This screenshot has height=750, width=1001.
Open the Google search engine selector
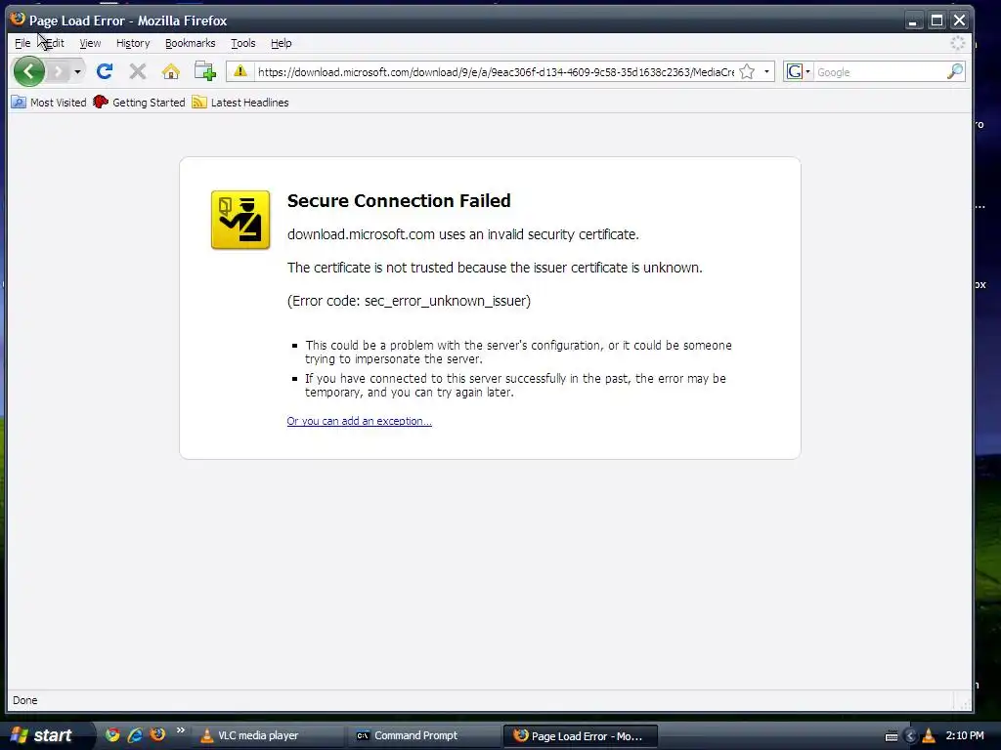pos(798,72)
